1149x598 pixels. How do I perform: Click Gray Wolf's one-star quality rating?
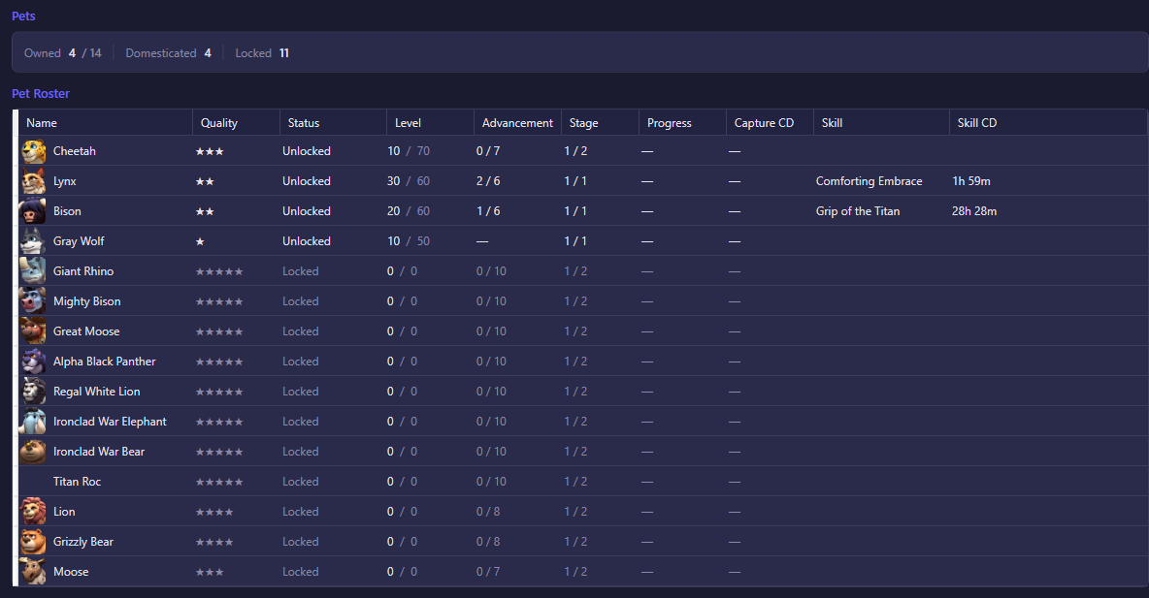(x=200, y=241)
